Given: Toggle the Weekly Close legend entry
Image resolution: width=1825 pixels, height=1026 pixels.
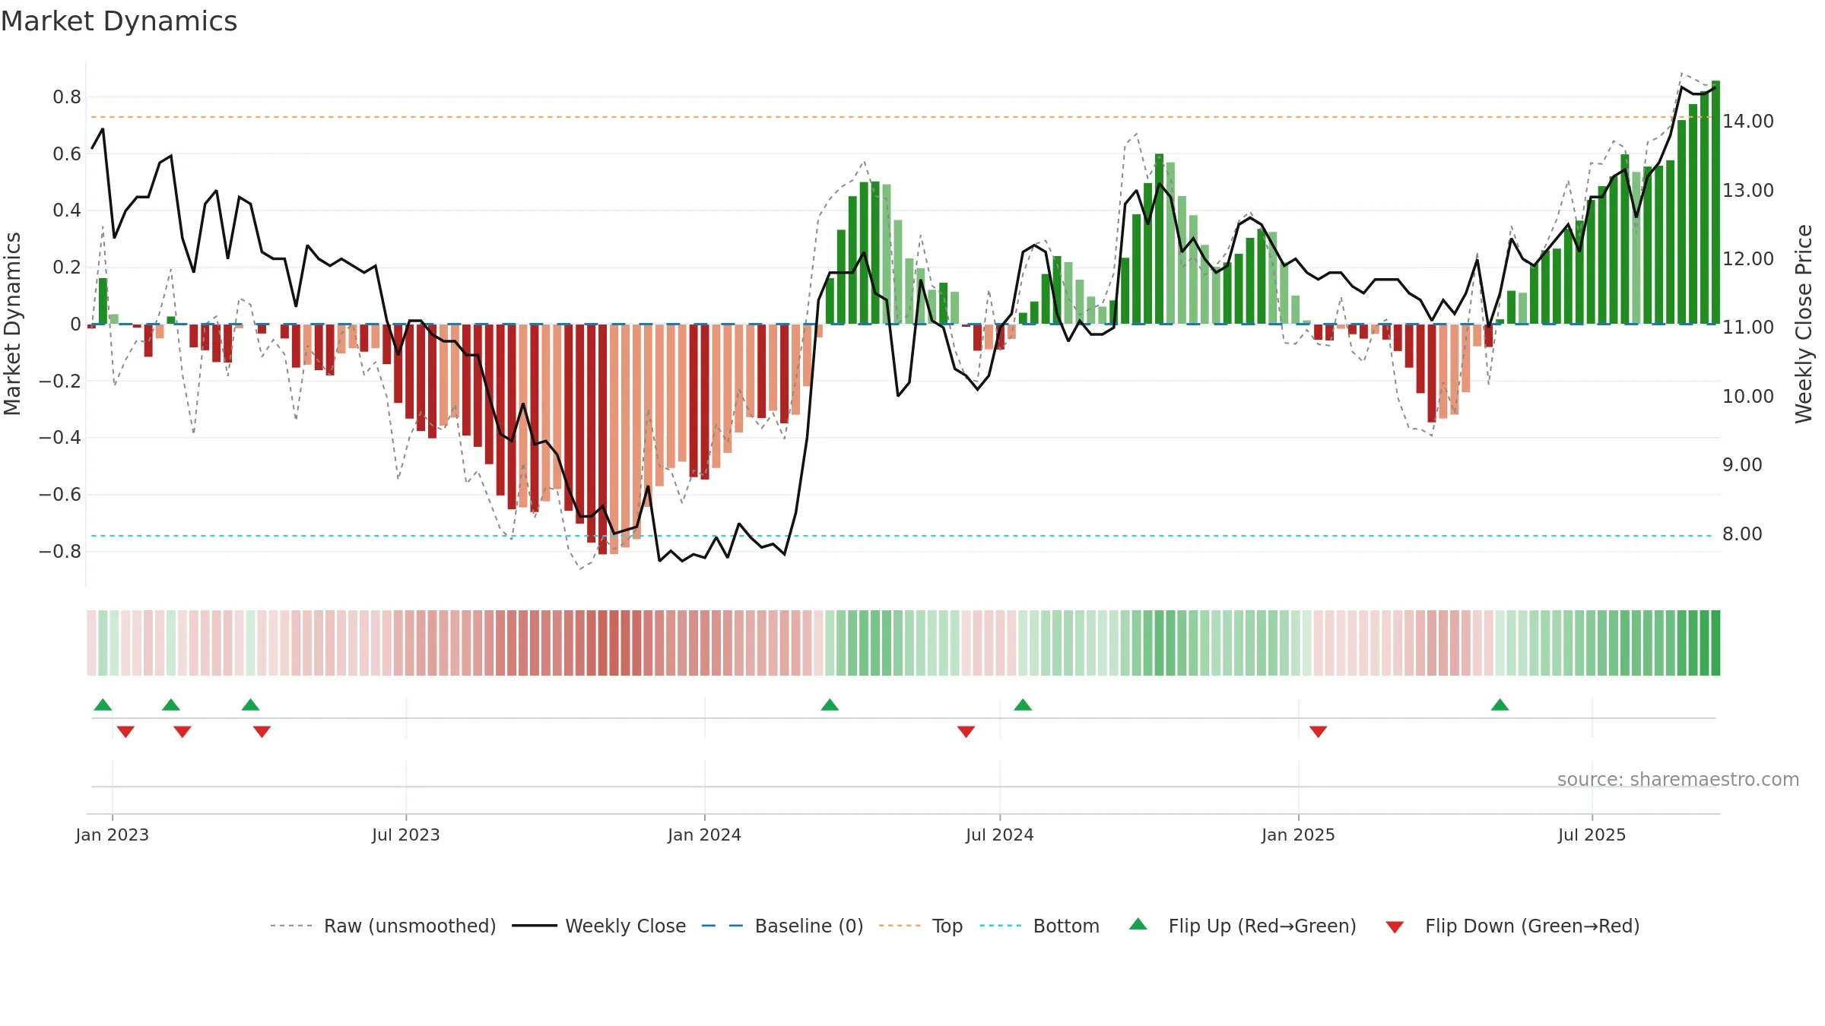Looking at the screenshot, I should coord(599,926).
